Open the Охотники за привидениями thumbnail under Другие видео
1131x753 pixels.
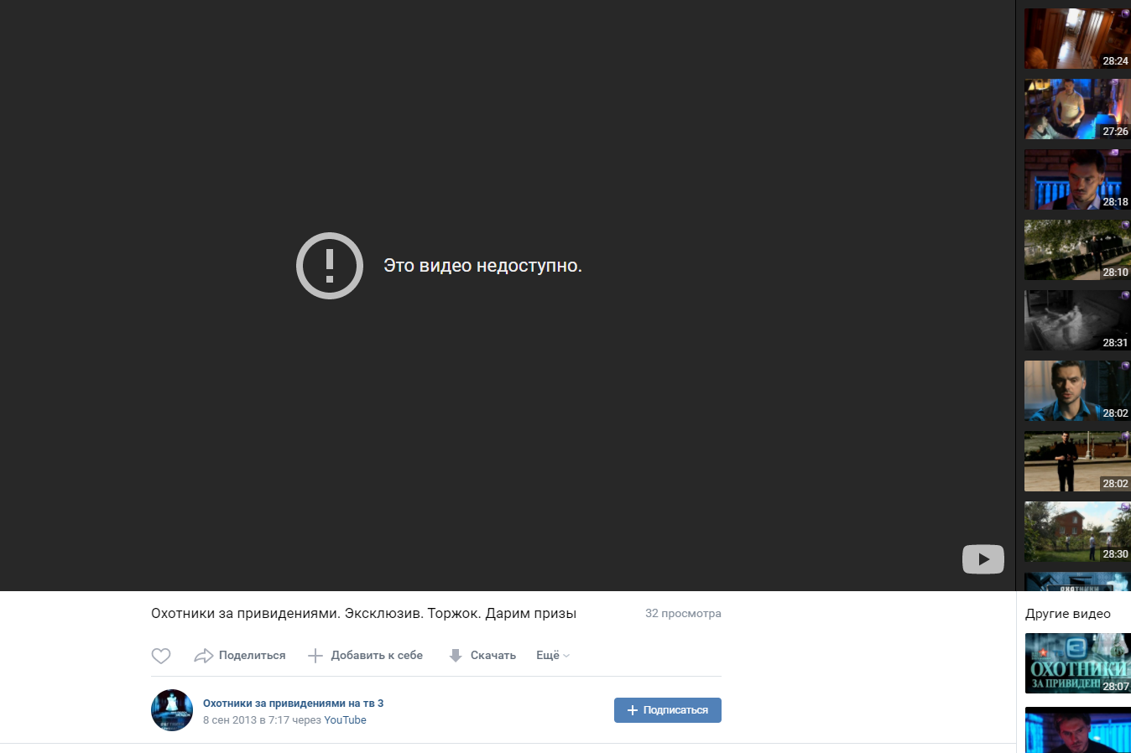(x=1076, y=663)
